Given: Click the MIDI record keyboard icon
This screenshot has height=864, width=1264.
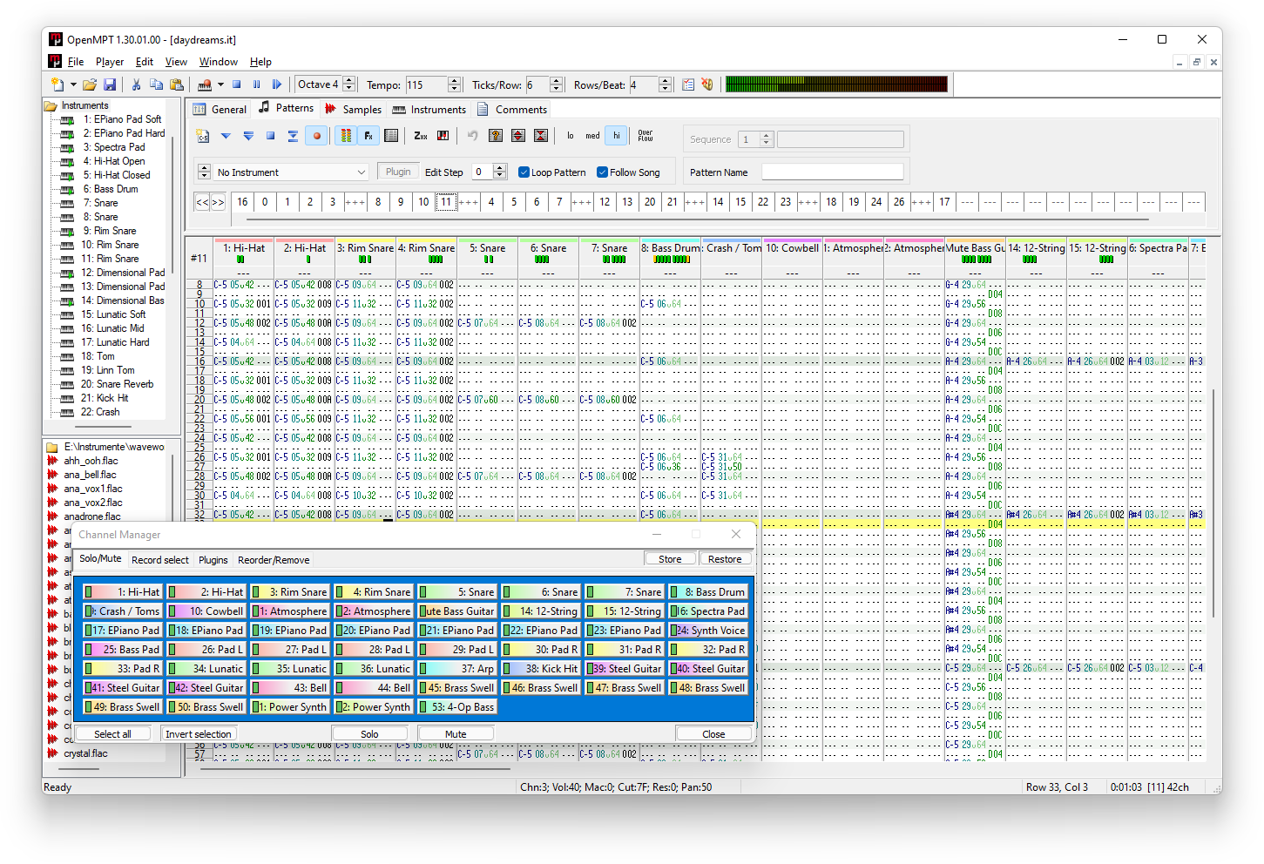Looking at the screenshot, I should click(x=205, y=84).
